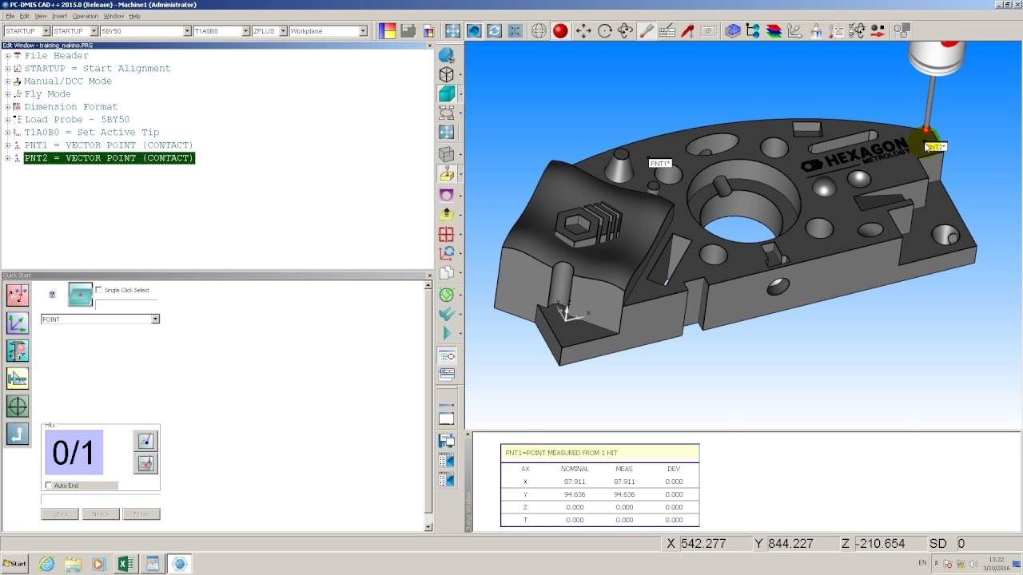Open the first STARTUP dropdown

[46, 31]
